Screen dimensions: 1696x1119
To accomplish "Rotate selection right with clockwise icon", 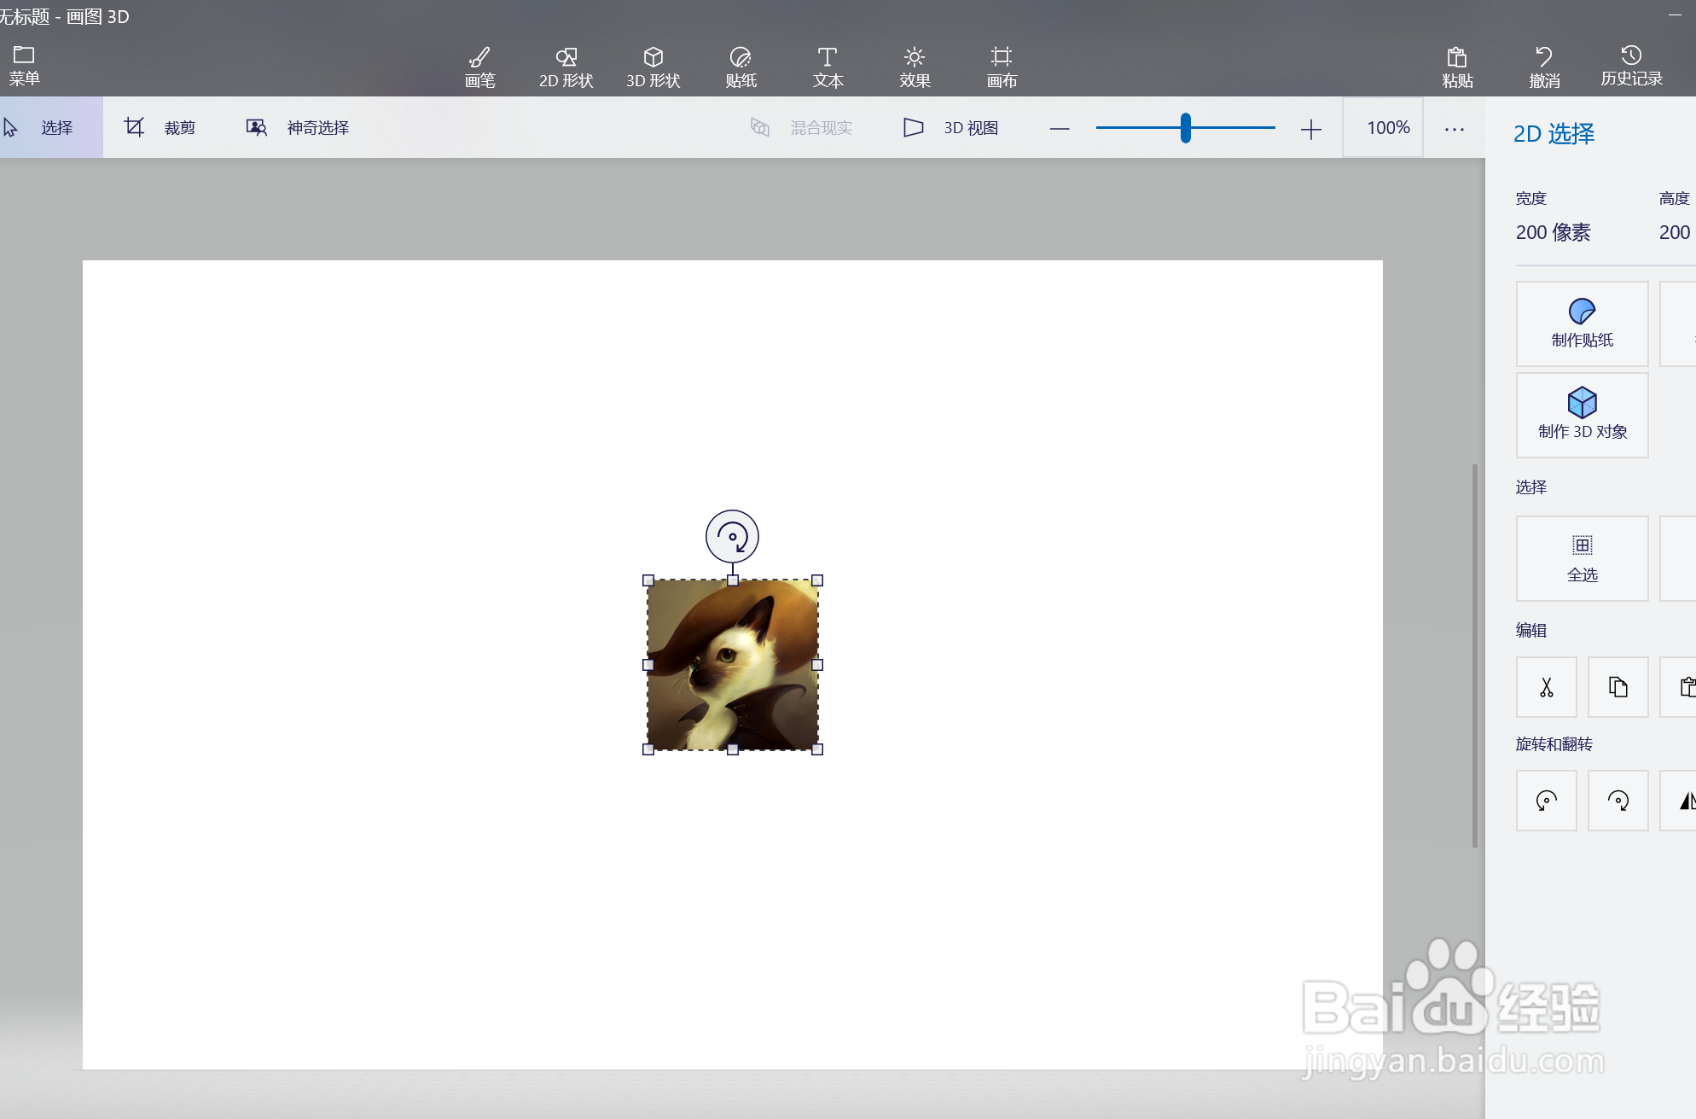I will click(x=1618, y=801).
